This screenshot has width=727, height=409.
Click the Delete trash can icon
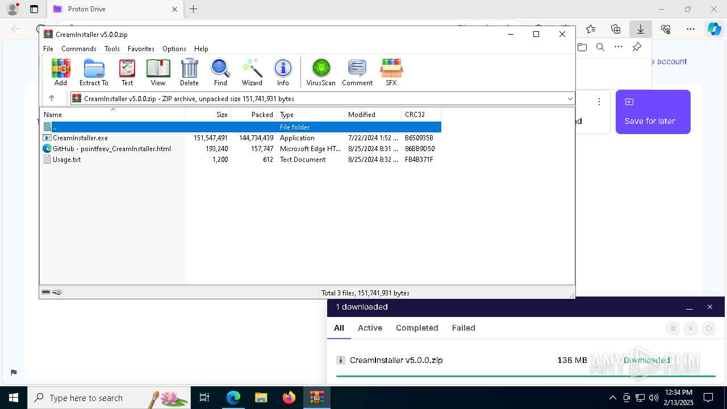click(x=189, y=72)
